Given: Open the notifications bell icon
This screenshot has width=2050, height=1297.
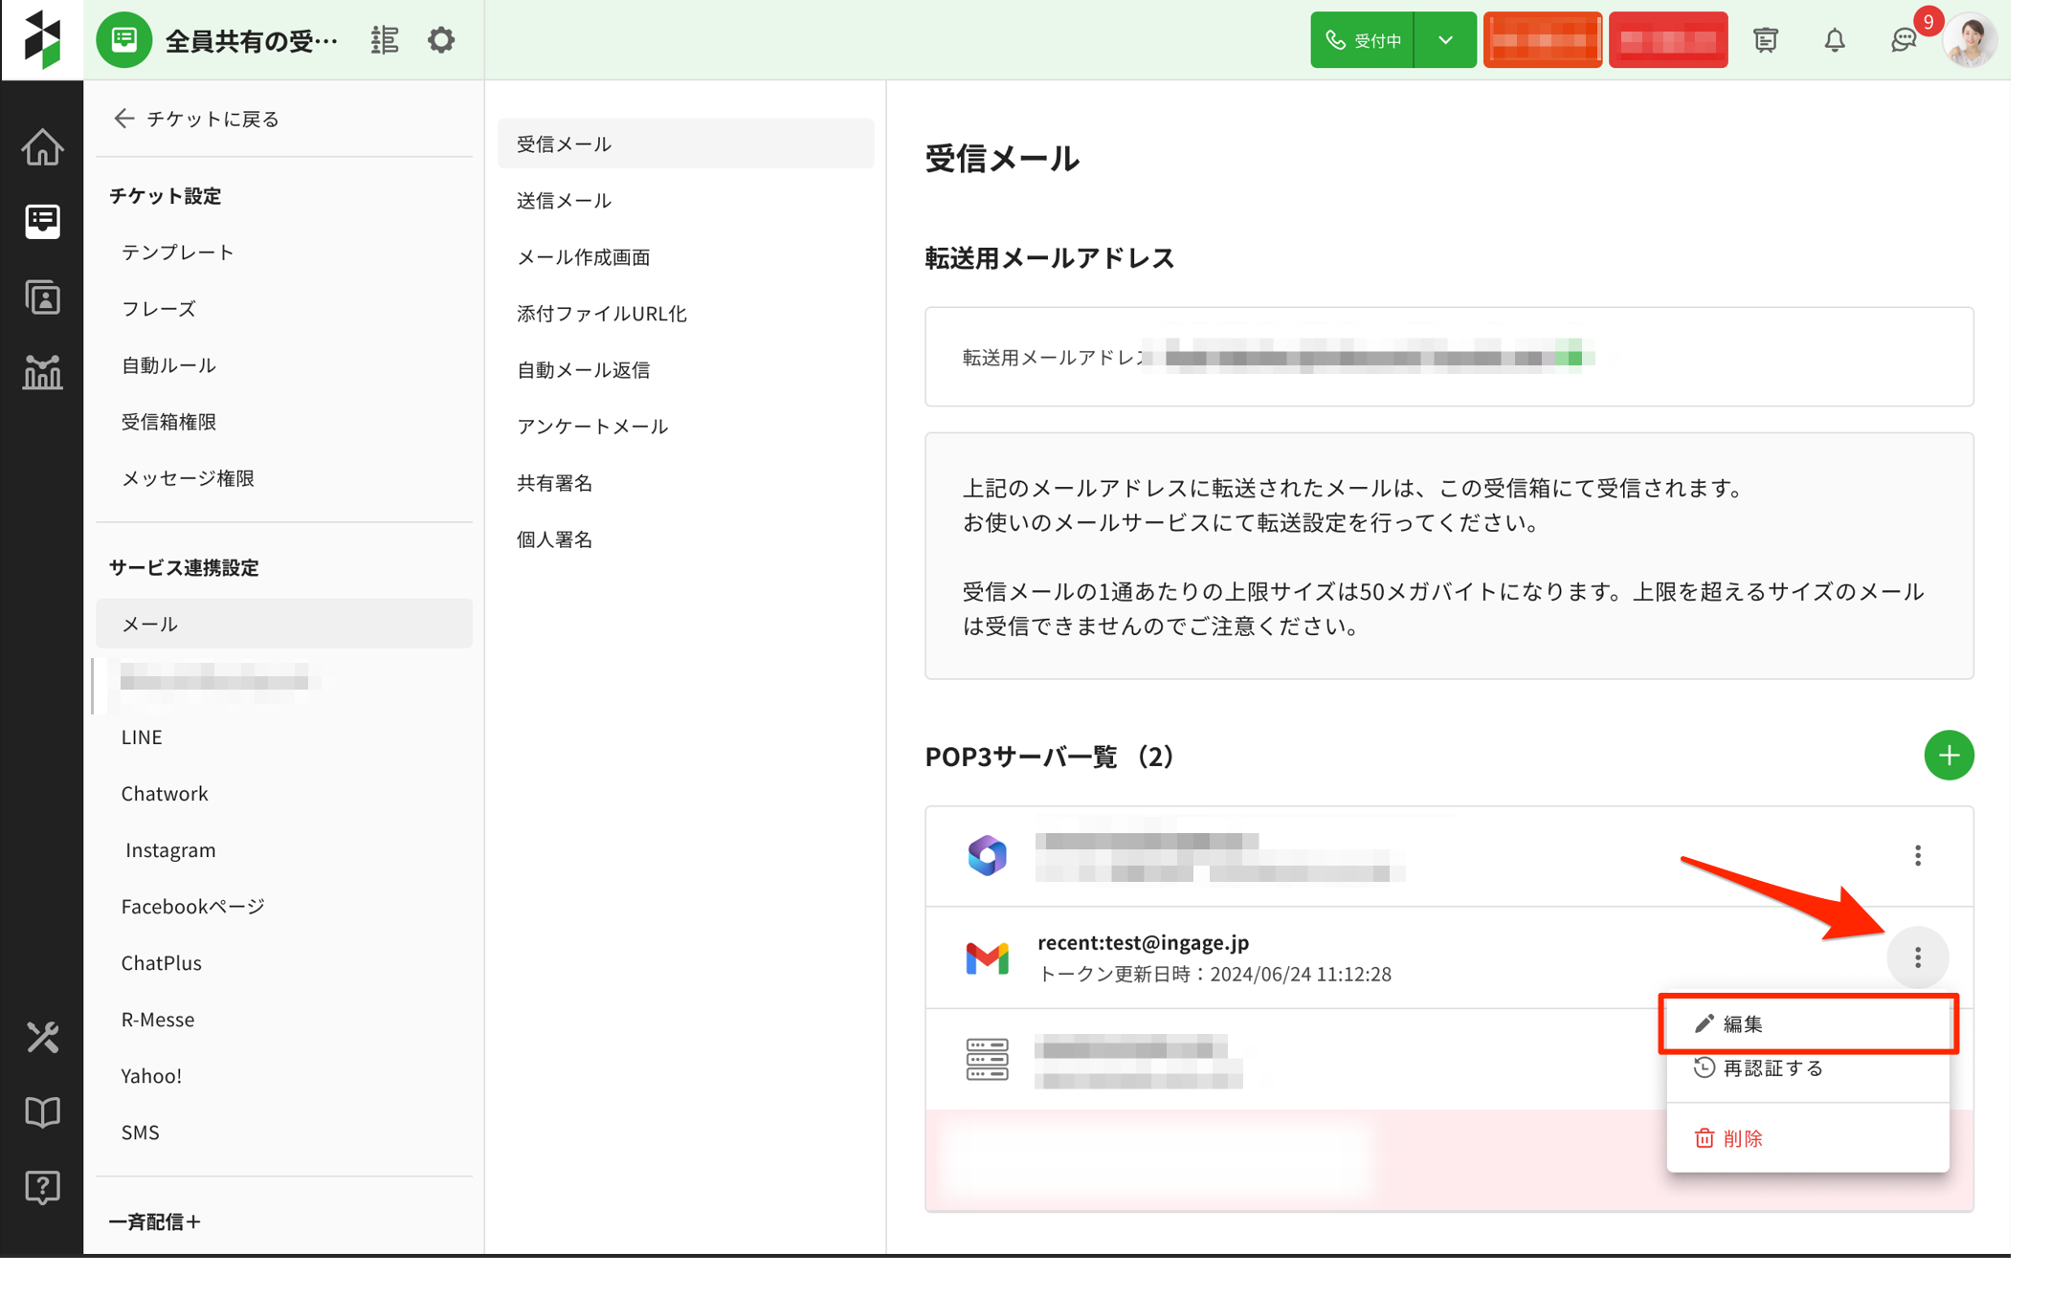Looking at the screenshot, I should click(1834, 40).
